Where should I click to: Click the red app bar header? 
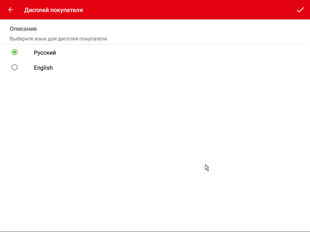coord(182,10)
